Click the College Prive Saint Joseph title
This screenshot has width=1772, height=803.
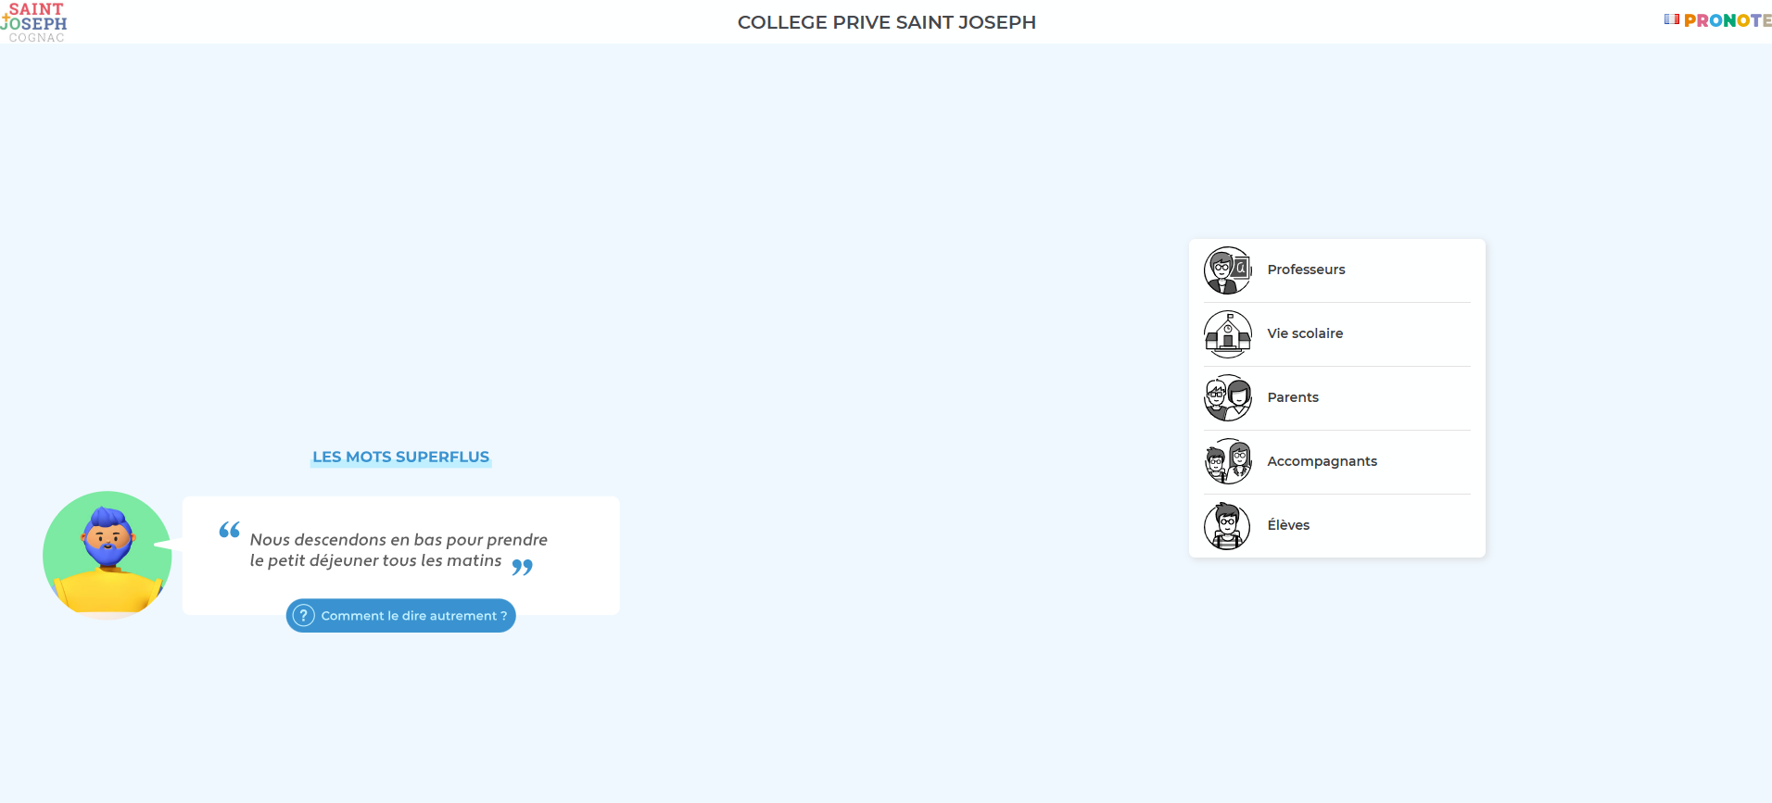(x=887, y=22)
